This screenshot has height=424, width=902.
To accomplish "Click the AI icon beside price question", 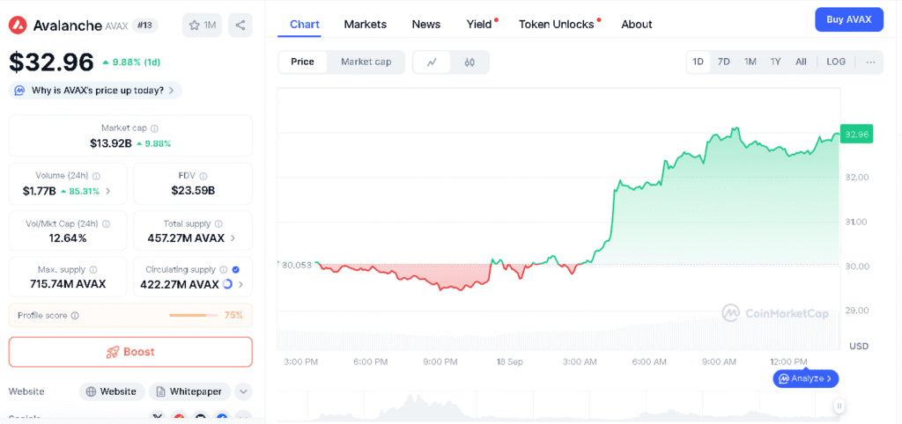I will [x=19, y=91].
